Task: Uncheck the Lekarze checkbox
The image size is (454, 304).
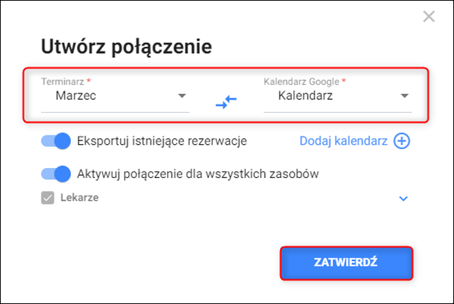Action: click(48, 198)
